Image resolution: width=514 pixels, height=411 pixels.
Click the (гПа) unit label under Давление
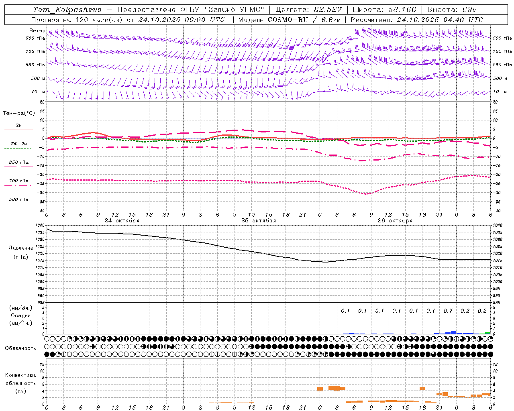click(21, 257)
